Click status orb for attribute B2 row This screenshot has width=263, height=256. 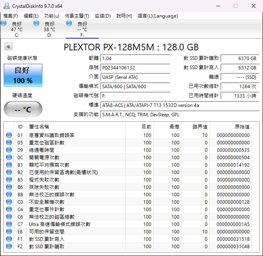click(9, 172)
